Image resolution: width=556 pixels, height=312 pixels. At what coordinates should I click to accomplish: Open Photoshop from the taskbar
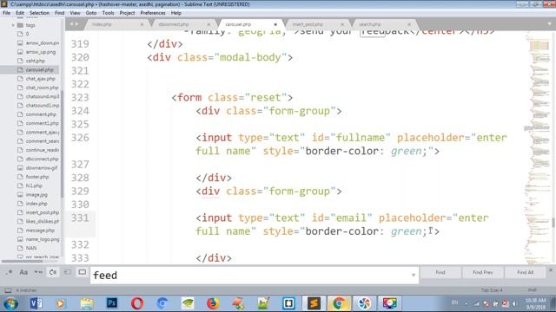(112, 303)
